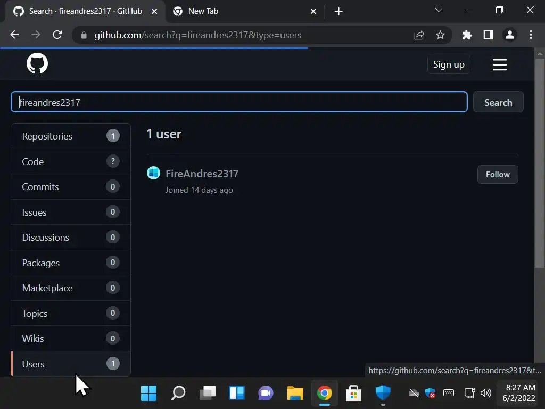Open Teams Chat in taskbar
Viewport: 545px width, 409px height.
266,394
